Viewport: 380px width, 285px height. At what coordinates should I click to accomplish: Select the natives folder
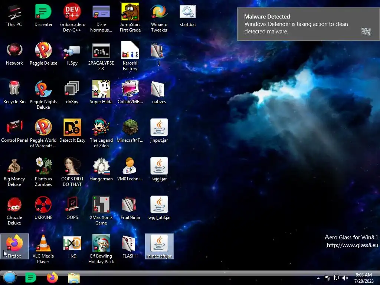tap(159, 93)
